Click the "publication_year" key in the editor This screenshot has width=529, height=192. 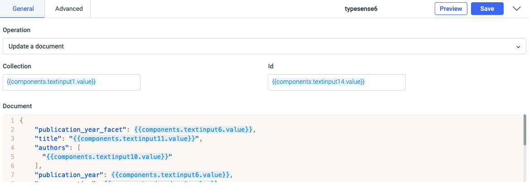pyautogui.click(x=70, y=175)
